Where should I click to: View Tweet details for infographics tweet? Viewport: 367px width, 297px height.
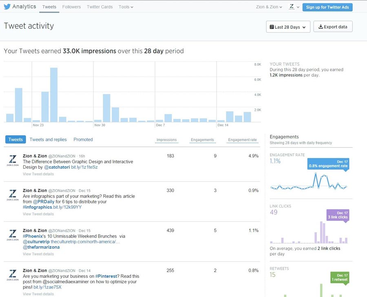coord(38,214)
